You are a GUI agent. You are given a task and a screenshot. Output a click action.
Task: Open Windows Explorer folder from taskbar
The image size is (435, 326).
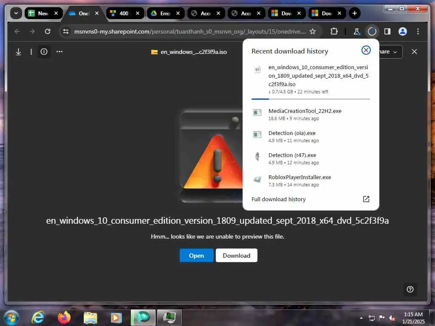(90, 318)
